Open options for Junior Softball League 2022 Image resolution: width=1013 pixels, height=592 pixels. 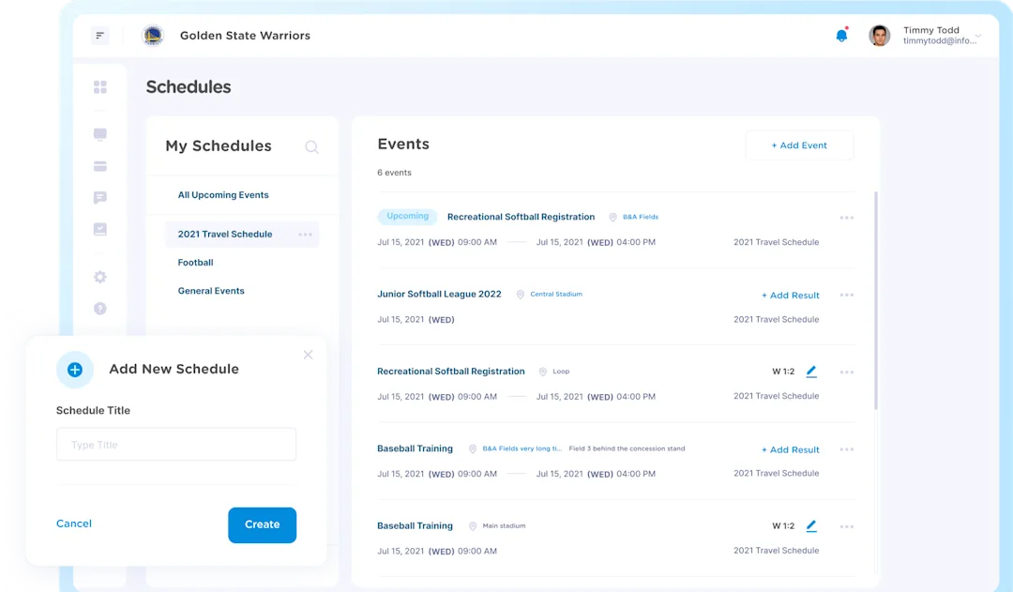pyautogui.click(x=846, y=296)
